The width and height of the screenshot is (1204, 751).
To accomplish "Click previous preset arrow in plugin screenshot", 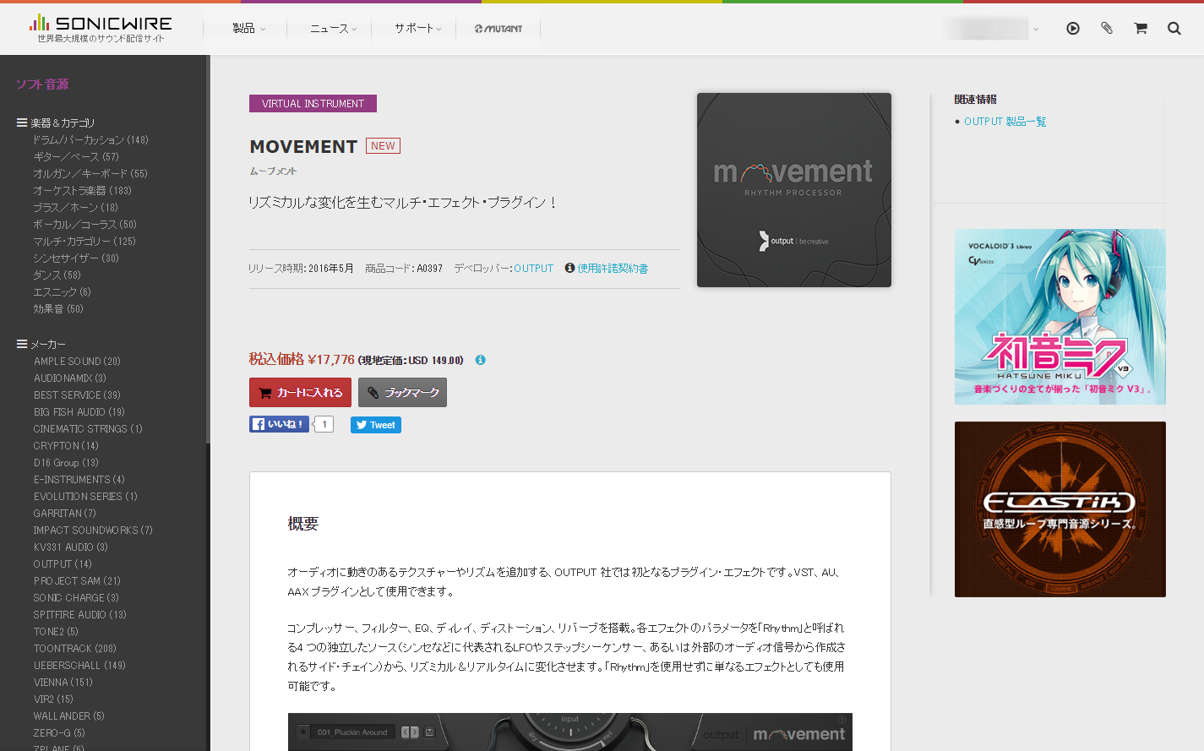I will pos(406,732).
